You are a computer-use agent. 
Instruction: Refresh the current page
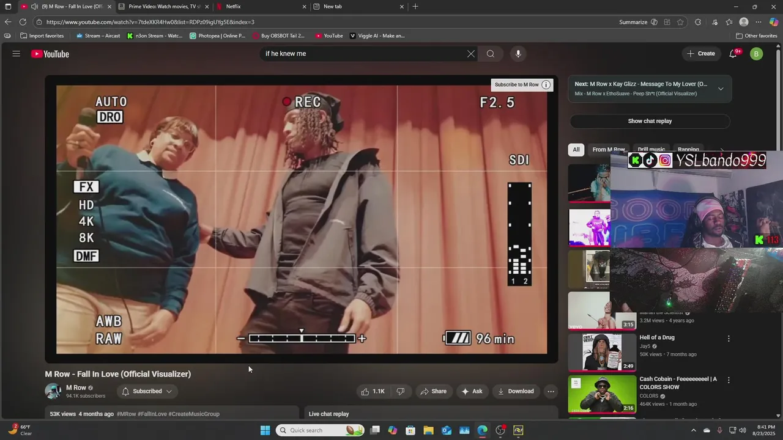point(23,22)
